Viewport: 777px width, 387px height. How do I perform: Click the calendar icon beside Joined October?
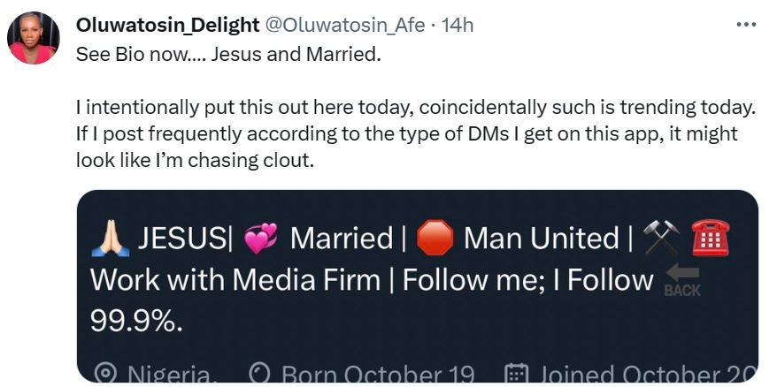point(516,374)
